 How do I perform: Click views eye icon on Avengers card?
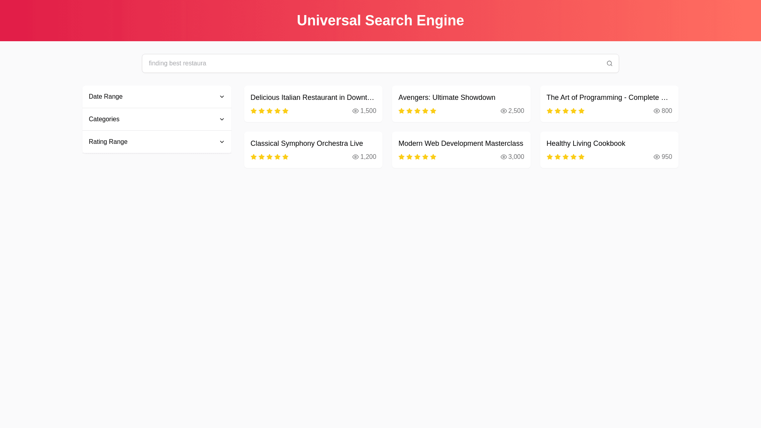click(x=503, y=111)
